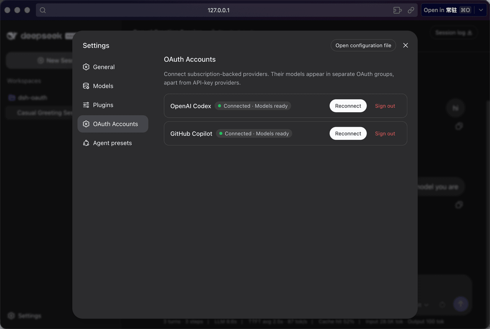Select the OAuth Accounts section
This screenshot has height=329, width=490.
pos(113,124)
